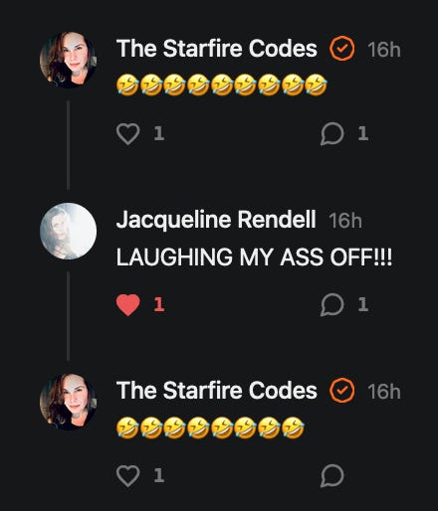Click the nine laughing emojis in top comment
Image resolution: width=438 pixels, height=511 pixels.
coord(222,85)
